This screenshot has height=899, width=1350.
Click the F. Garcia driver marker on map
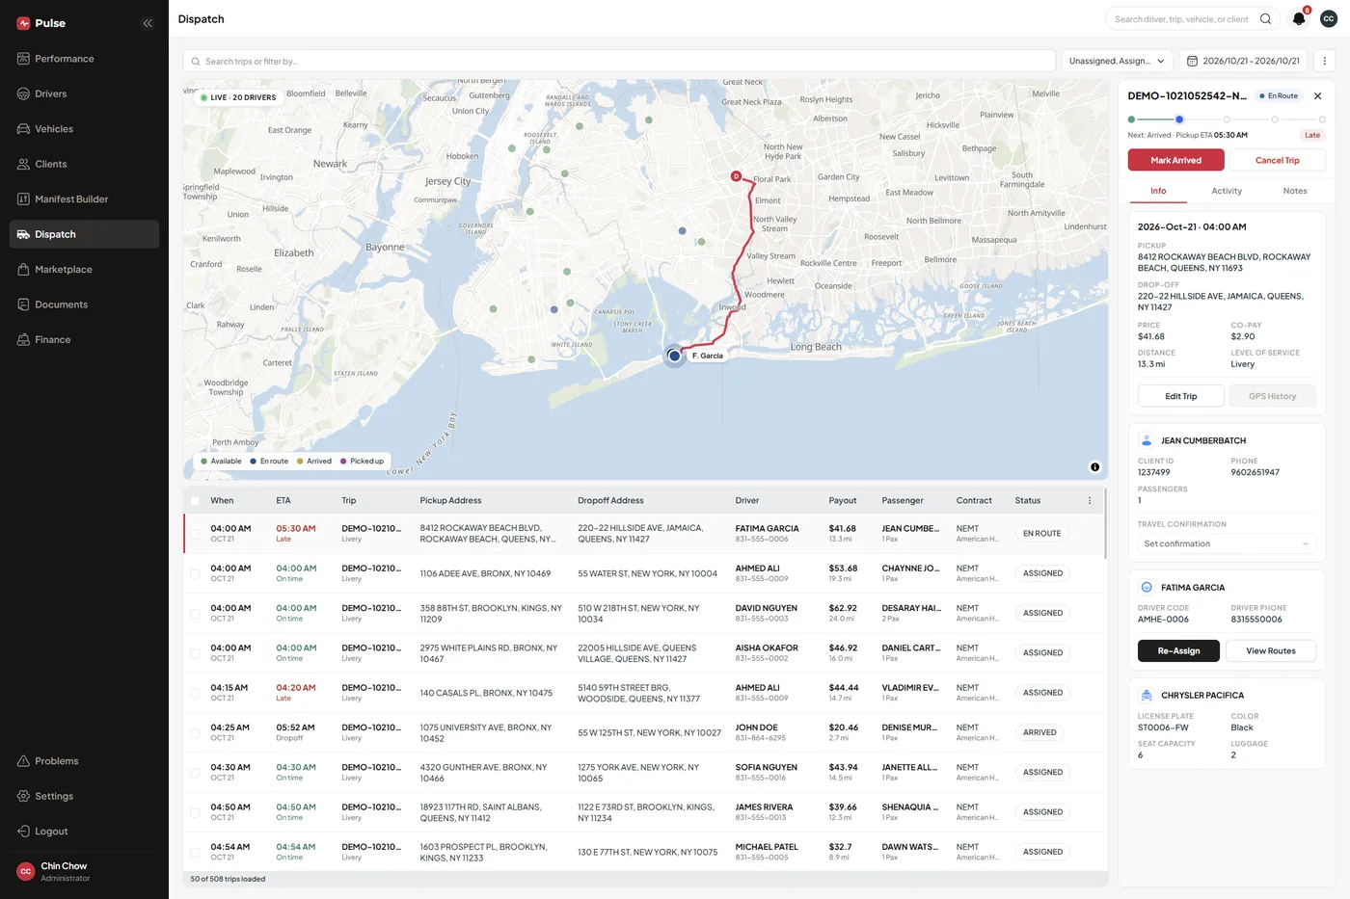(675, 356)
